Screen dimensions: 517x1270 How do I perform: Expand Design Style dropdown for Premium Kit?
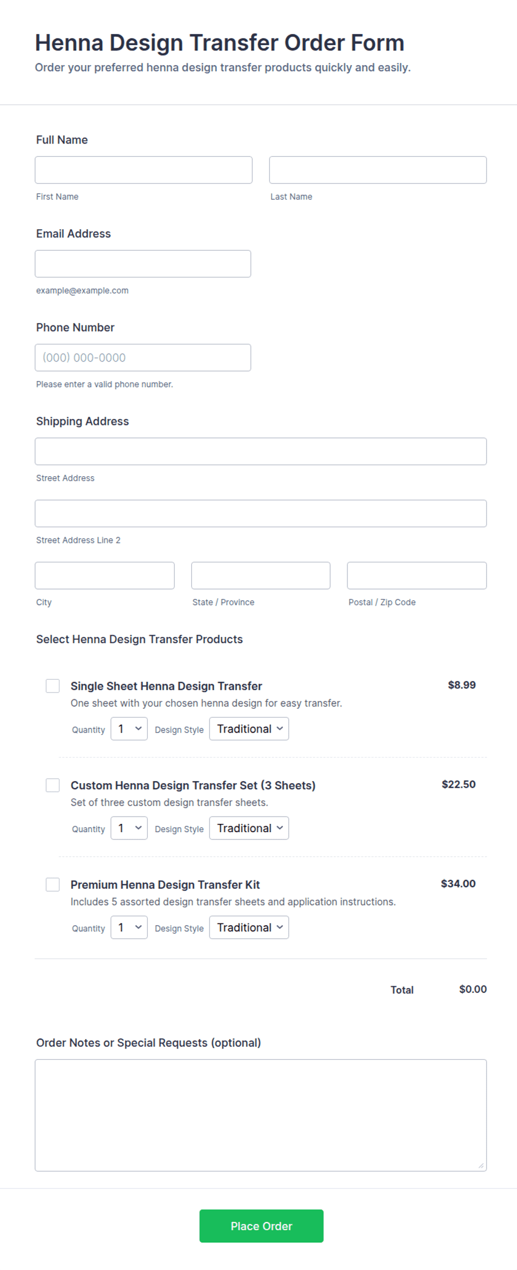coord(249,927)
